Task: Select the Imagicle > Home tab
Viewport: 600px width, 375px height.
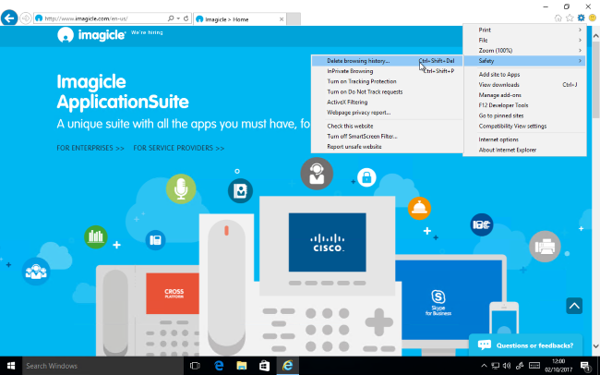Action: (240, 19)
